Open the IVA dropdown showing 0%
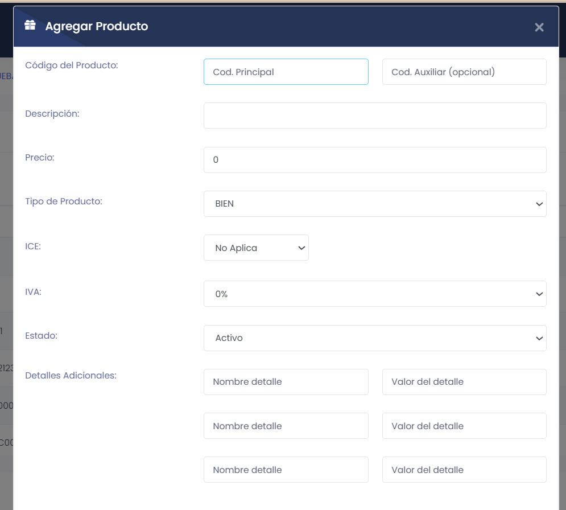Screen dimensions: 566x510 tap(375, 294)
